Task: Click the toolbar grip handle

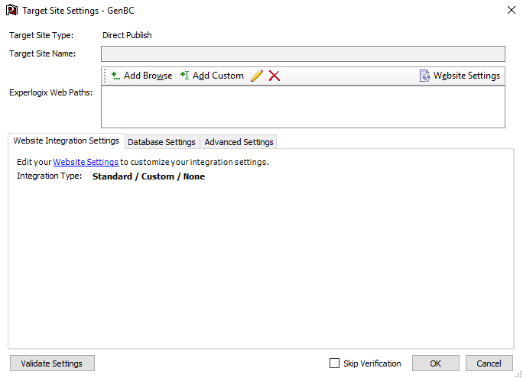Action: [x=105, y=76]
